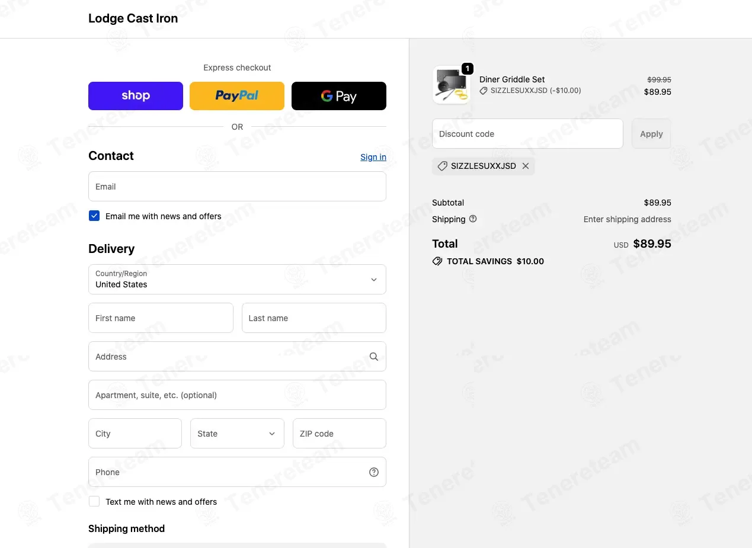
Task: Click the Diner Griddle Set thumbnail
Action: (452, 85)
